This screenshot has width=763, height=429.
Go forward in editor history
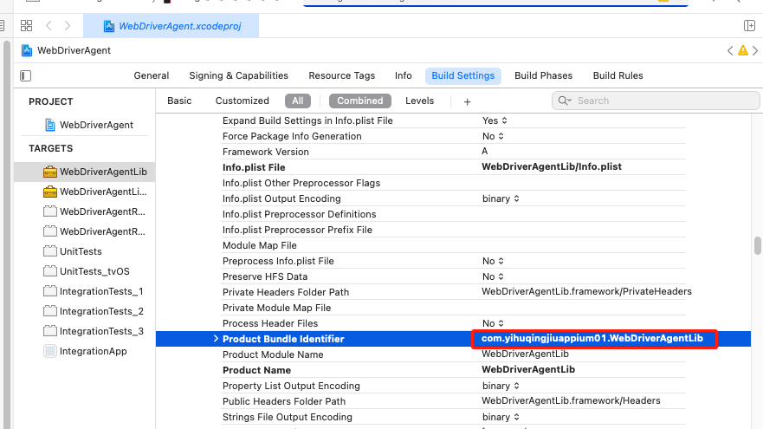[x=68, y=26]
